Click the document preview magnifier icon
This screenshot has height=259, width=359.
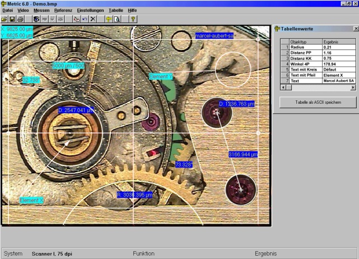pos(117,18)
